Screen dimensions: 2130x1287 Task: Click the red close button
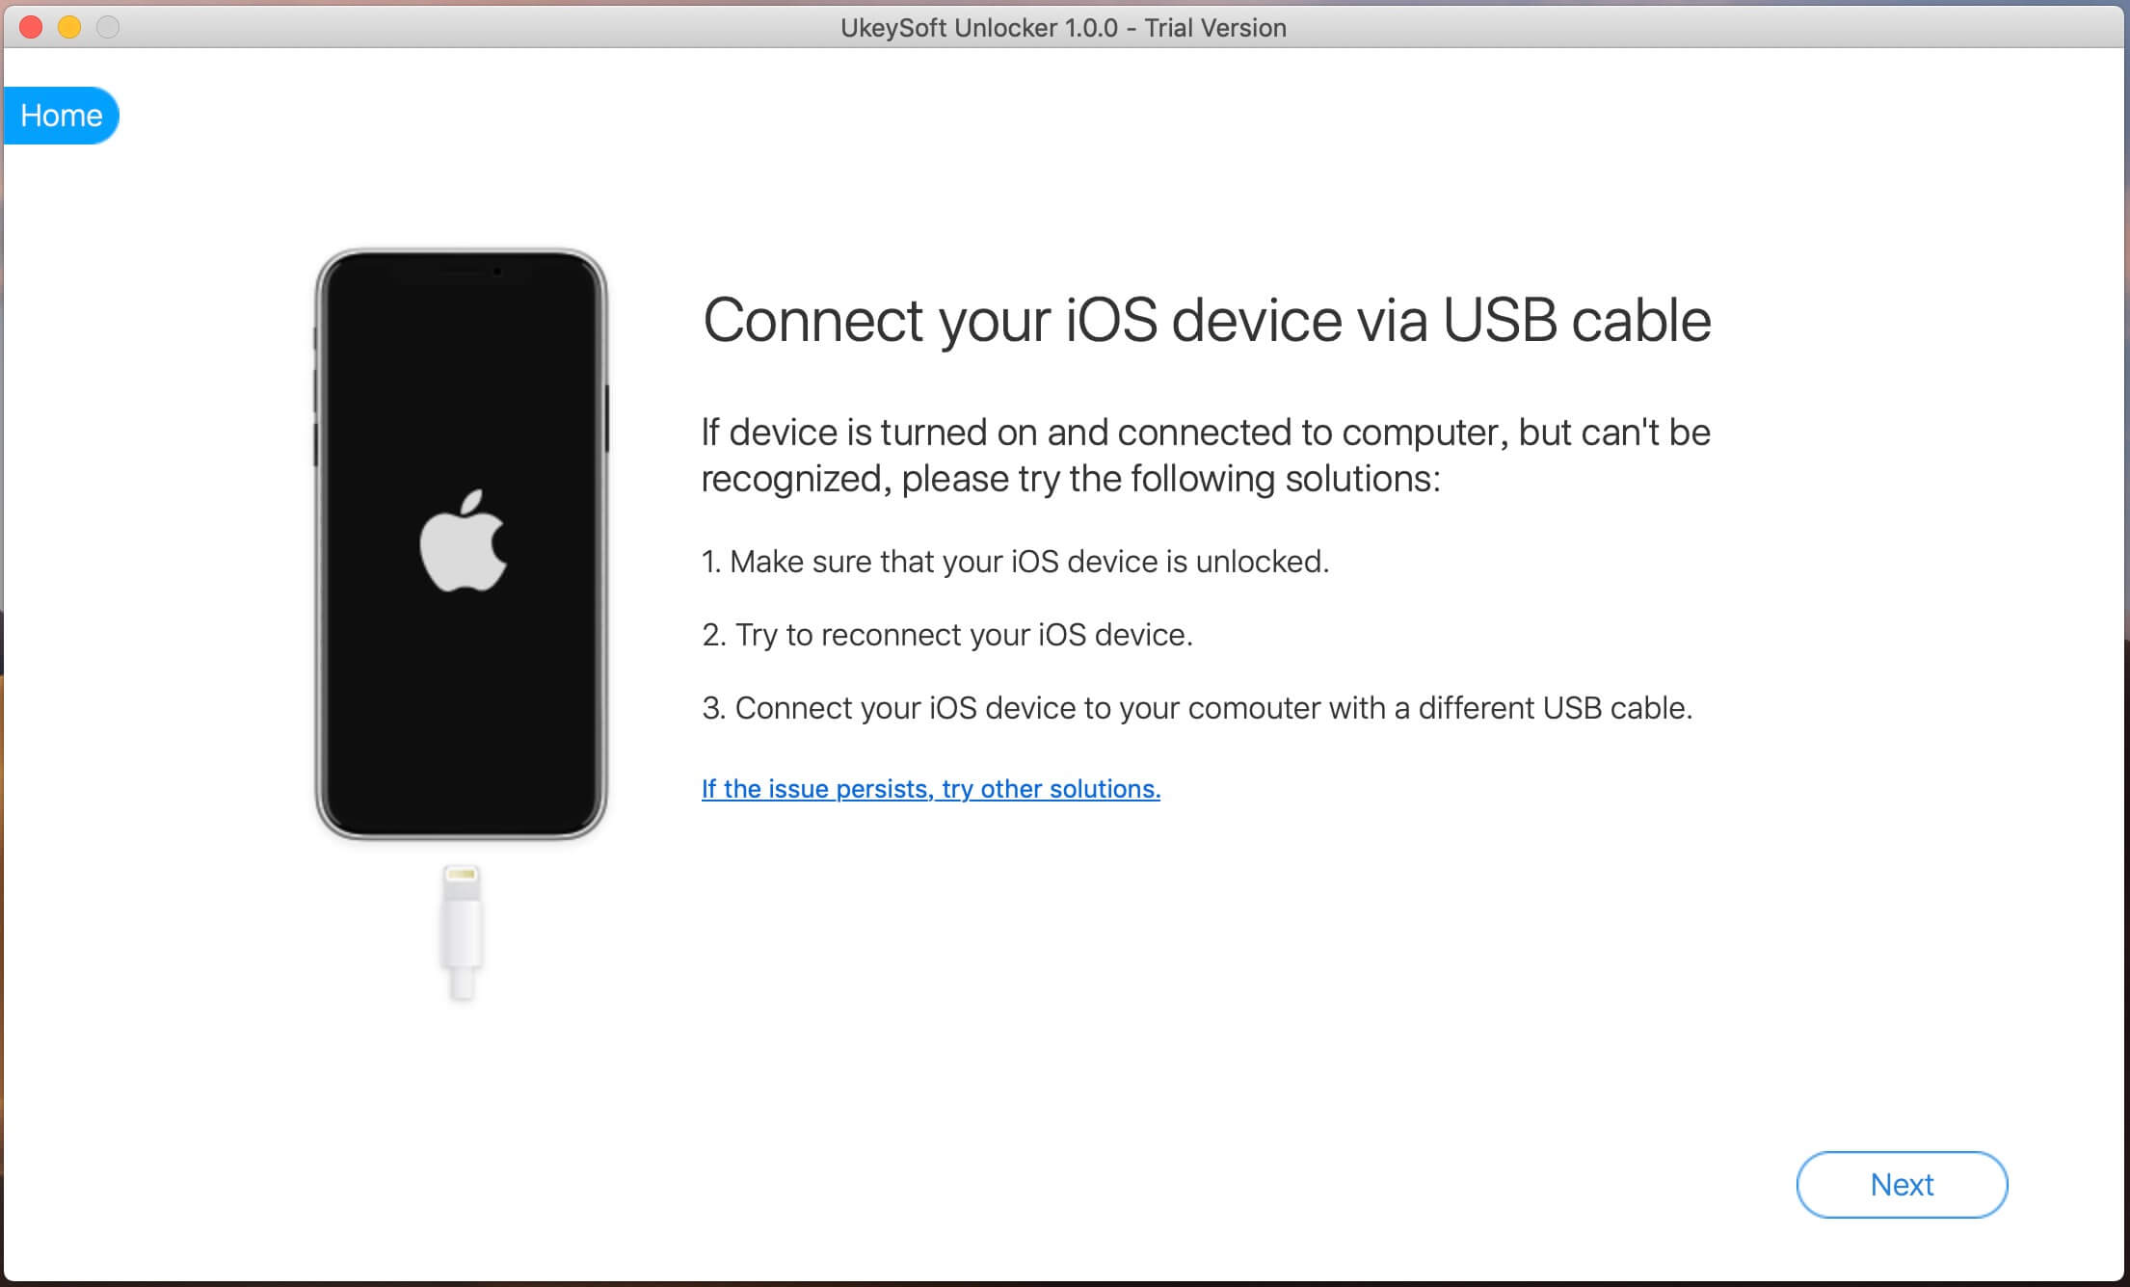point(29,27)
